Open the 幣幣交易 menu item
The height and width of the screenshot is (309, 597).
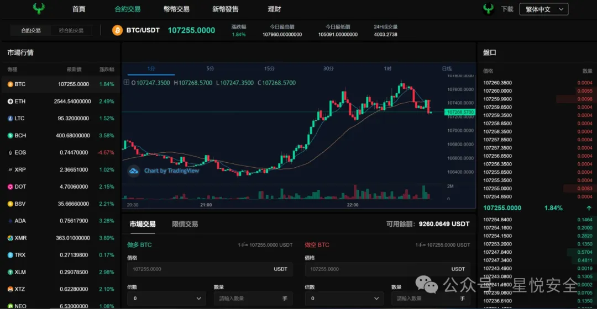tap(176, 9)
